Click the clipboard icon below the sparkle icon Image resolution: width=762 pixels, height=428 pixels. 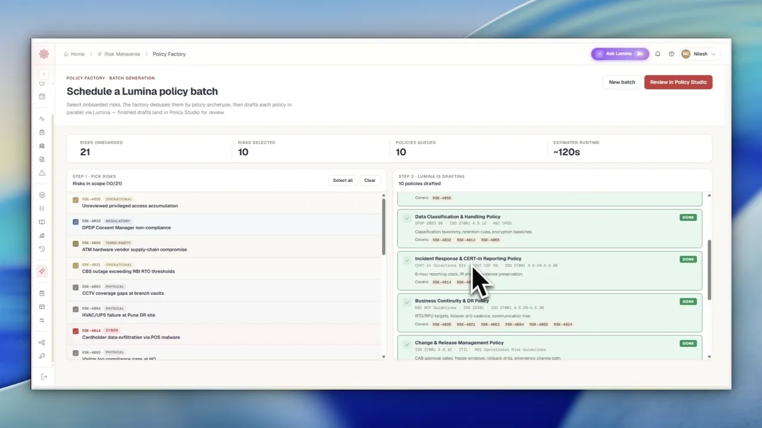(42, 293)
